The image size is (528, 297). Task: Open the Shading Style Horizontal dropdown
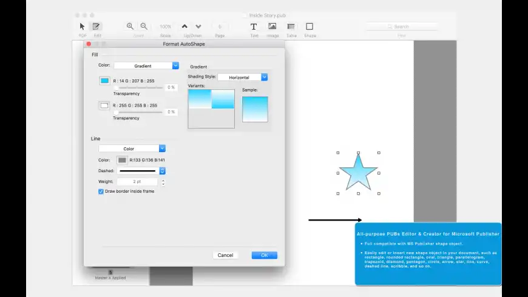[242, 78]
